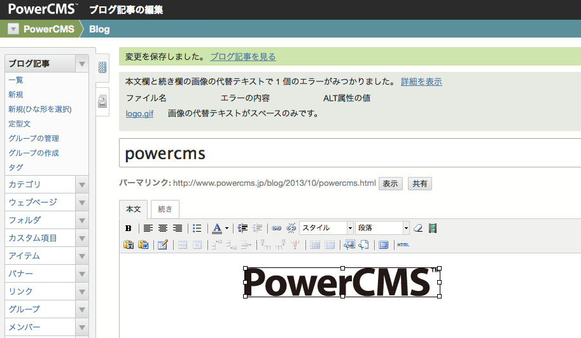Insert image asset icon
The height and width of the screenshot is (338, 581).
coord(349,244)
